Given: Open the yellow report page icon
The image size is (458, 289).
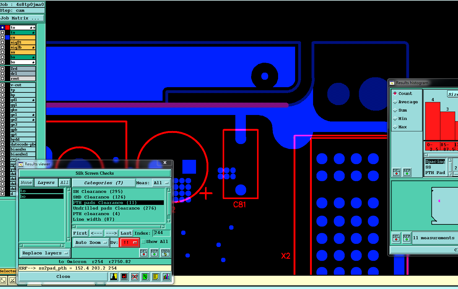Looking at the screenshot, I should pos(156,276).
